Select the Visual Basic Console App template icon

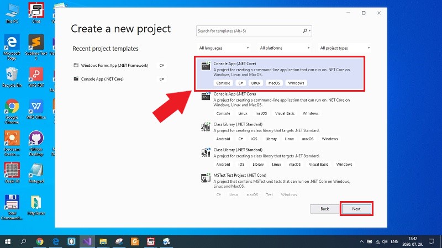pyautogui.click(x=206, y=96)
